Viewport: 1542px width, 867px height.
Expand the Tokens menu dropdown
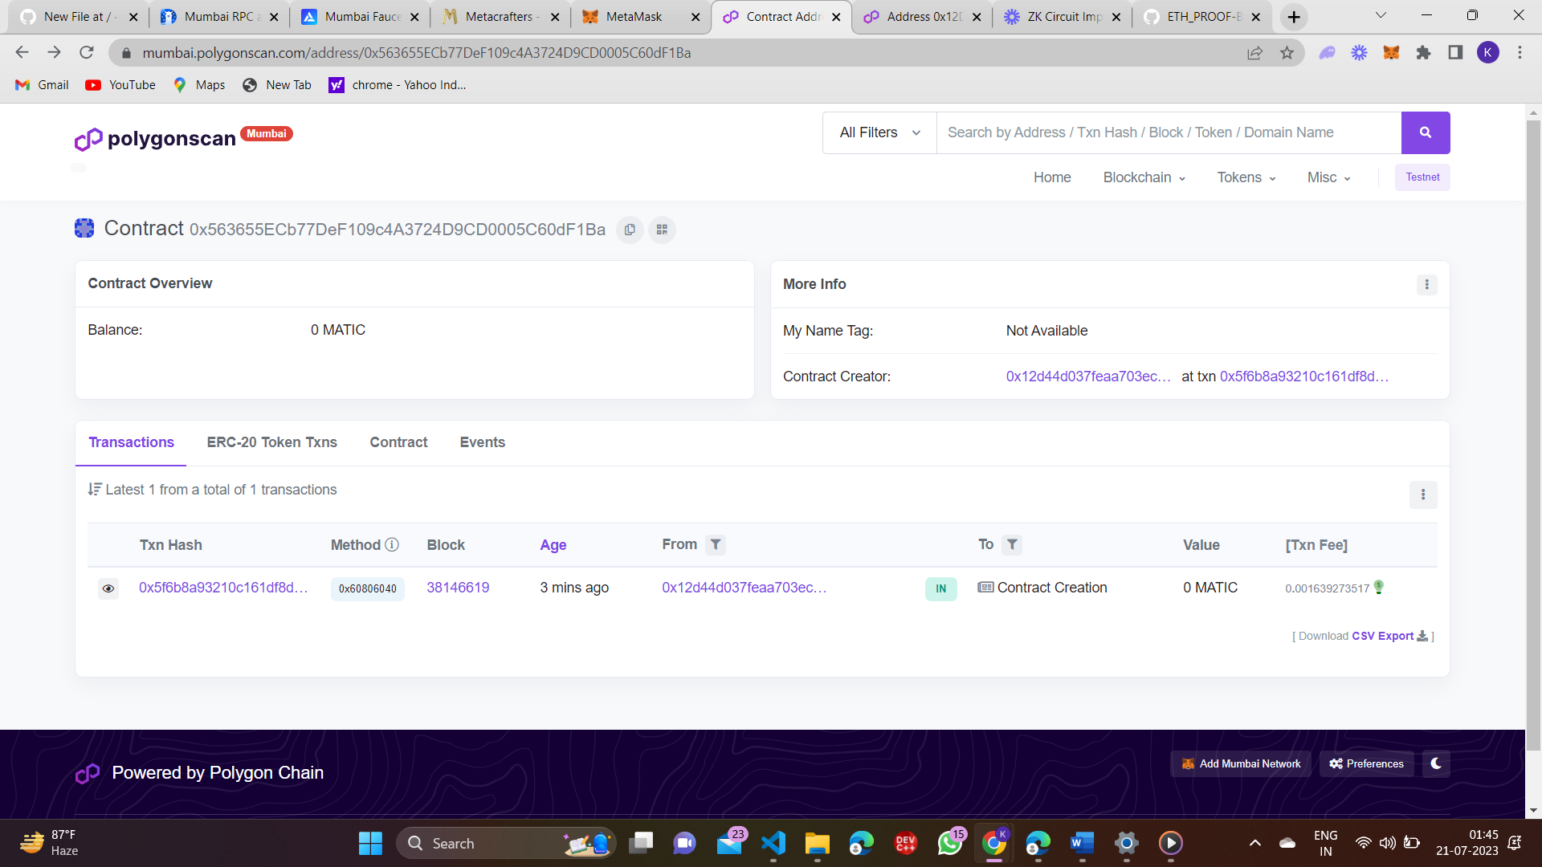(1246, 177)
